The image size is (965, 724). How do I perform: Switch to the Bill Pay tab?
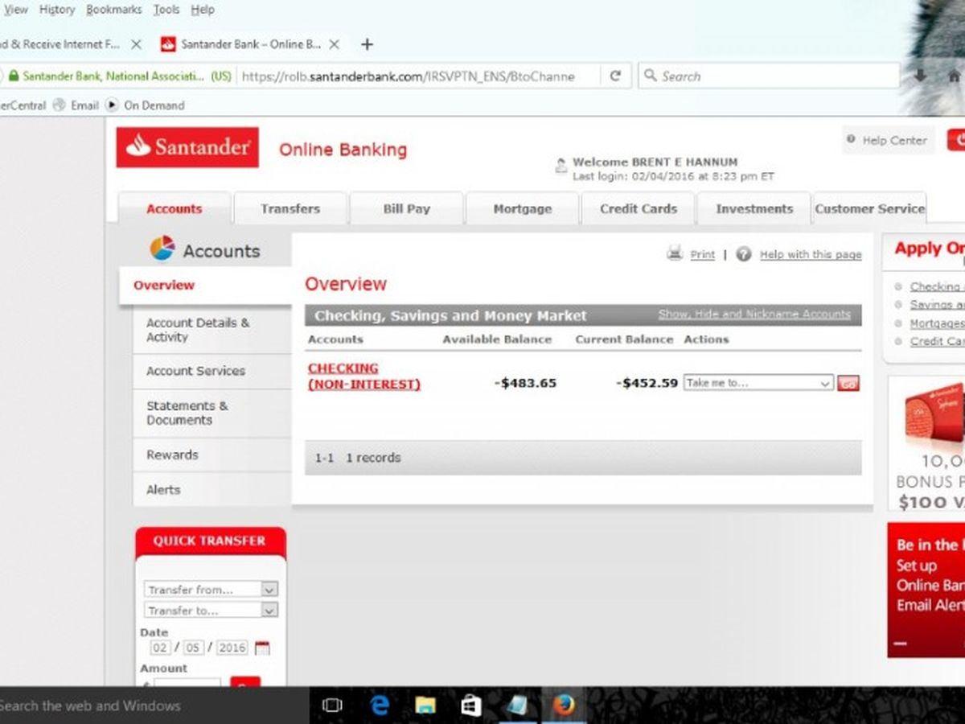(x=406, y=208)
